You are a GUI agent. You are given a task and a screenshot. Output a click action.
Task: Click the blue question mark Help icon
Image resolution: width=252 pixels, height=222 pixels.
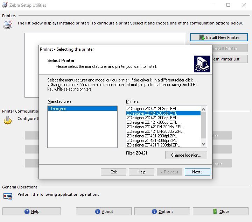point(27,212)
